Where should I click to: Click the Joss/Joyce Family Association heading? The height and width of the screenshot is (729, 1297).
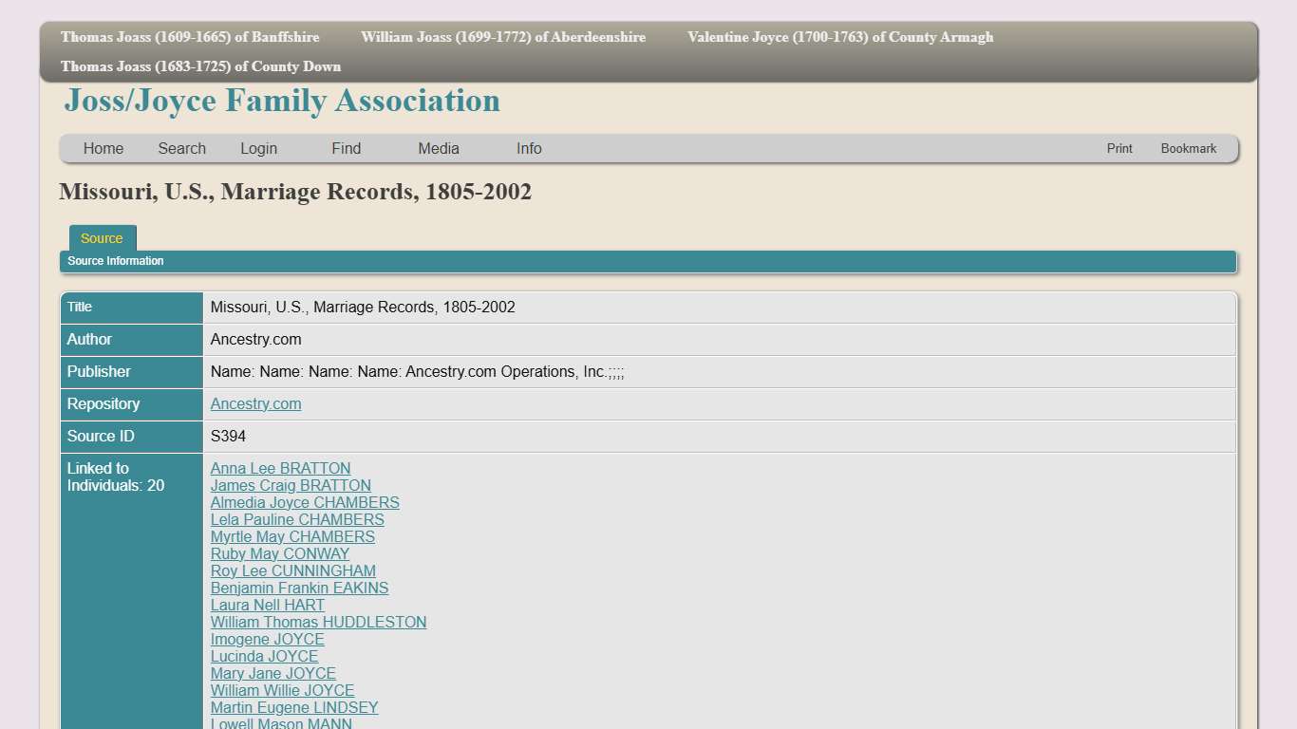click(282, 101)
